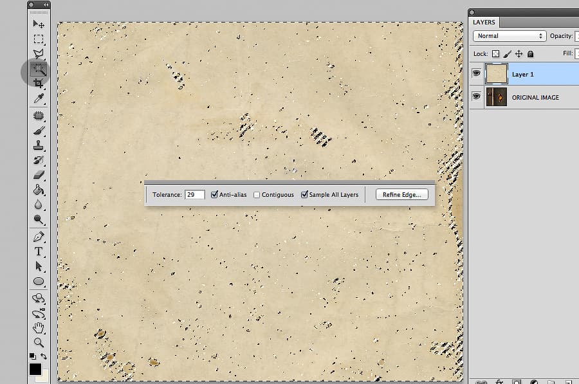This screenshot has height=384, width=579.
Task: Activate the Type tool
Action: click(39, 251)
